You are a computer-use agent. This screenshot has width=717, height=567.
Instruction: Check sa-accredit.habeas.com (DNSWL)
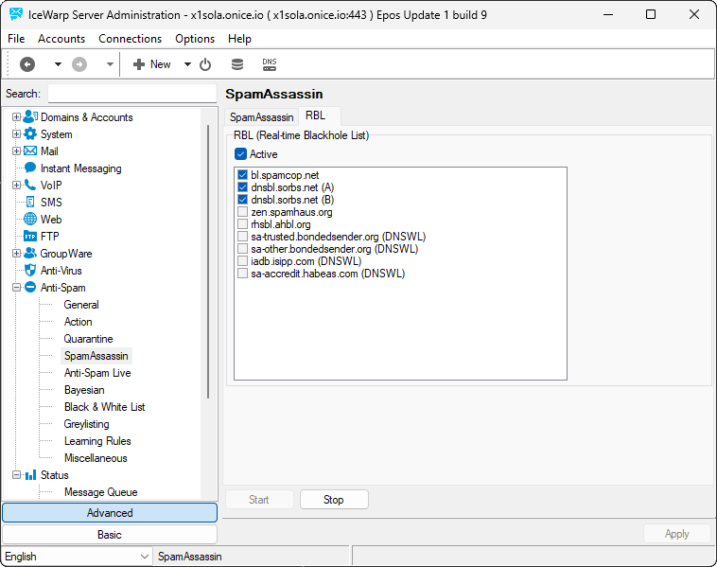pos(243,274)
